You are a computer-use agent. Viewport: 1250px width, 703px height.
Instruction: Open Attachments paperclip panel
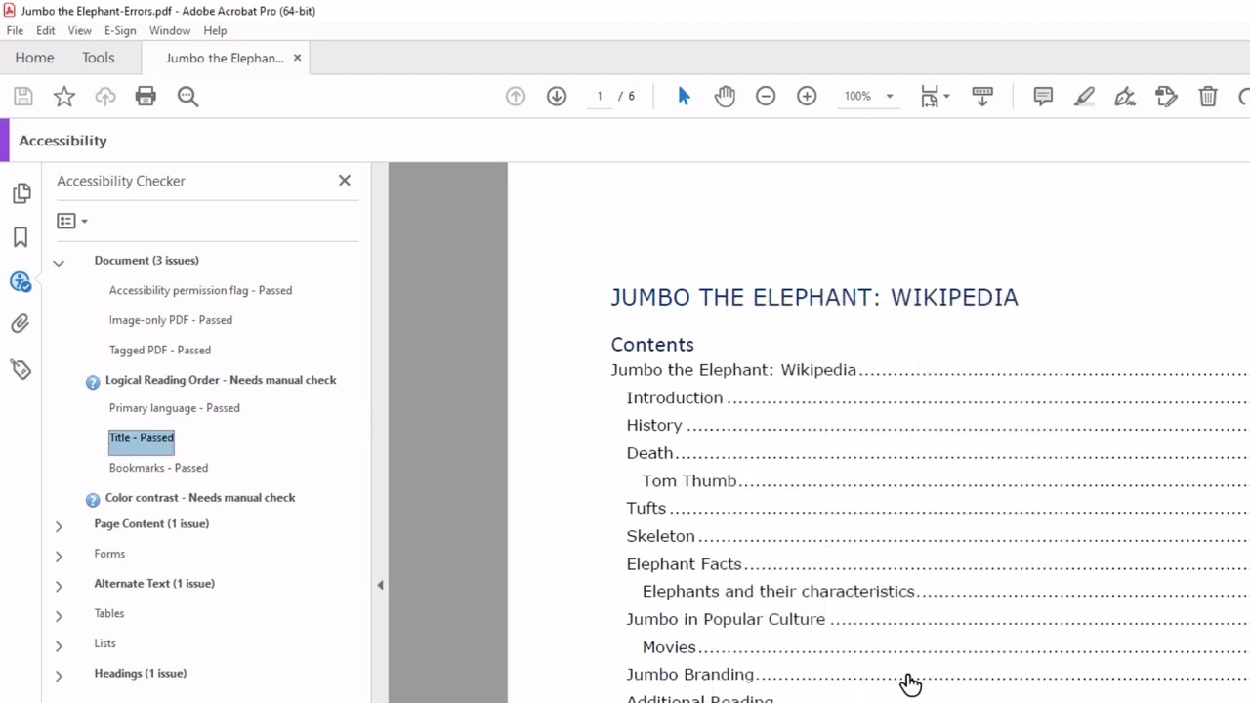click(21, 324)
